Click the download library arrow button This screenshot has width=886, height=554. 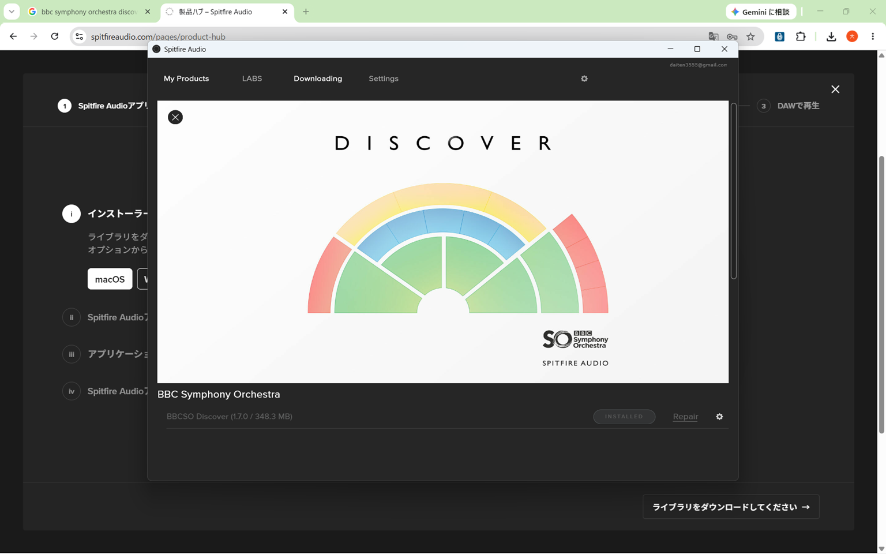[x=731, y=507]
